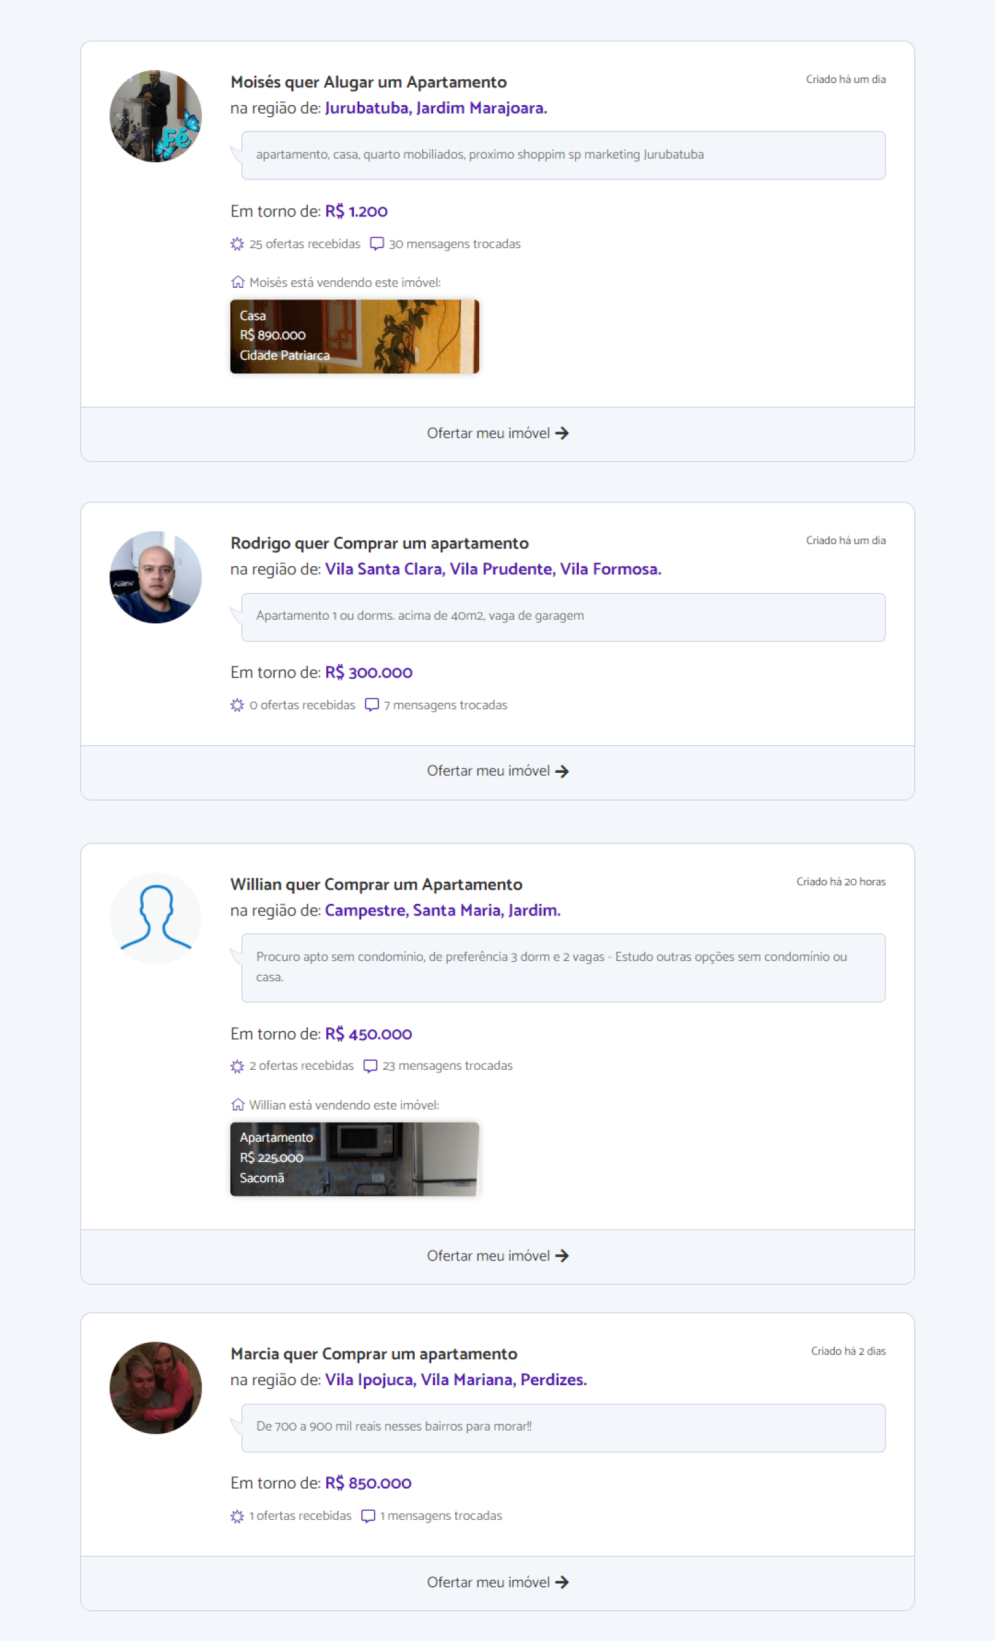The width and height of the screenshot is (996, 1641).
Task: Click Ofertar meu imóvel under Marcia's request
Action: (x=497, y=1583)
